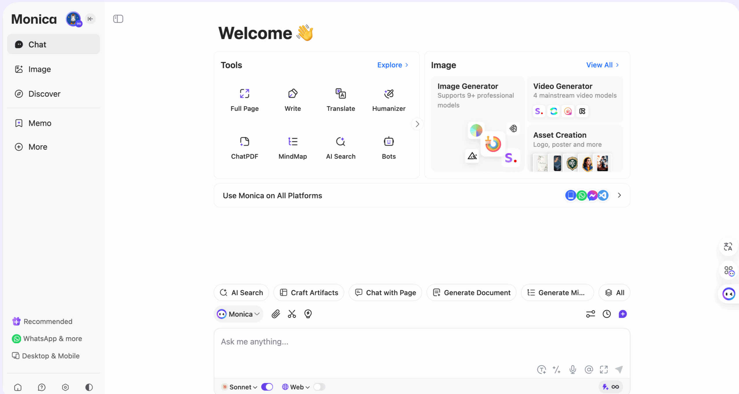Open the Memo sidebar item
Viewport: 739px width, 394px height.
coord(40,123)
